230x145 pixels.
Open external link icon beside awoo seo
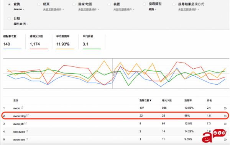click(x=27, y=139)
